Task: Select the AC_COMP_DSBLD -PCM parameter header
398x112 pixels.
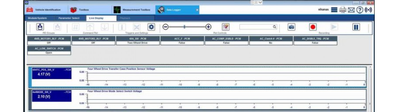Action: (226, 39)
